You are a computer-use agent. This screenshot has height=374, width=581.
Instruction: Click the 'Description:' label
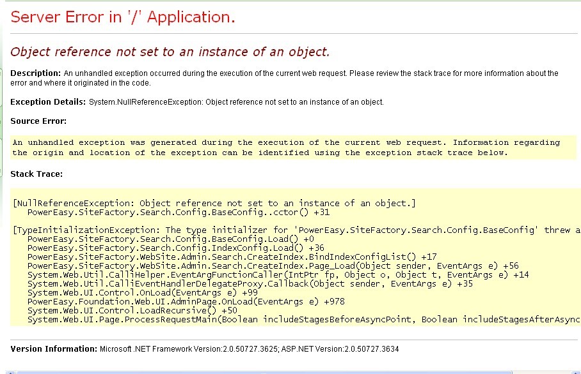pos(35,73)
